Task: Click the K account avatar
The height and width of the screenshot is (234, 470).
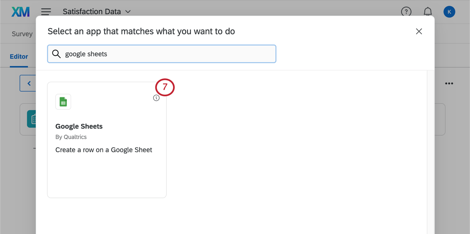Action: [449, 12]
